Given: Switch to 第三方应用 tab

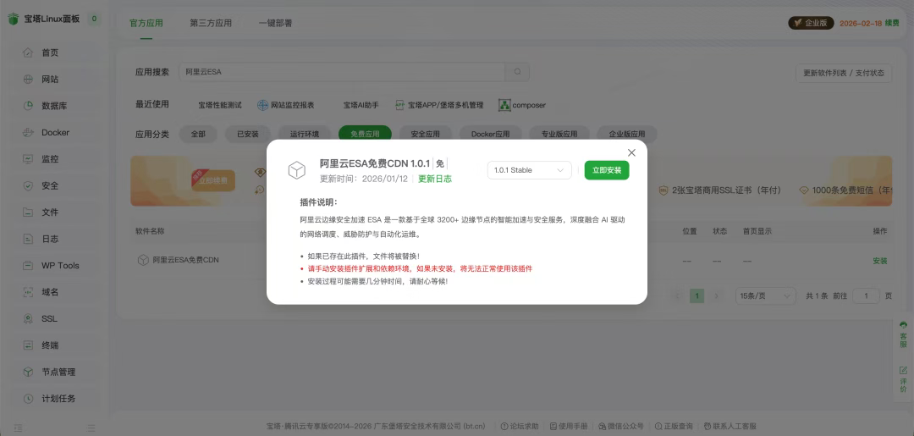Looking at the screenshot, I should point(211,24).
